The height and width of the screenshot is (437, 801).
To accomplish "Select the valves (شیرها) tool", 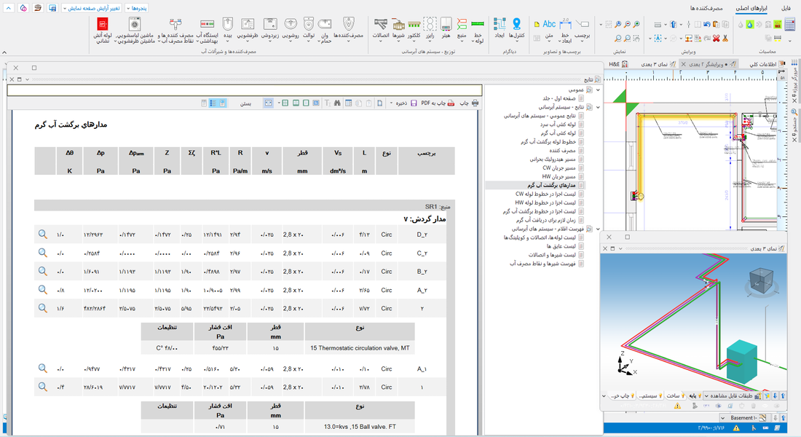I will point(398,30).
